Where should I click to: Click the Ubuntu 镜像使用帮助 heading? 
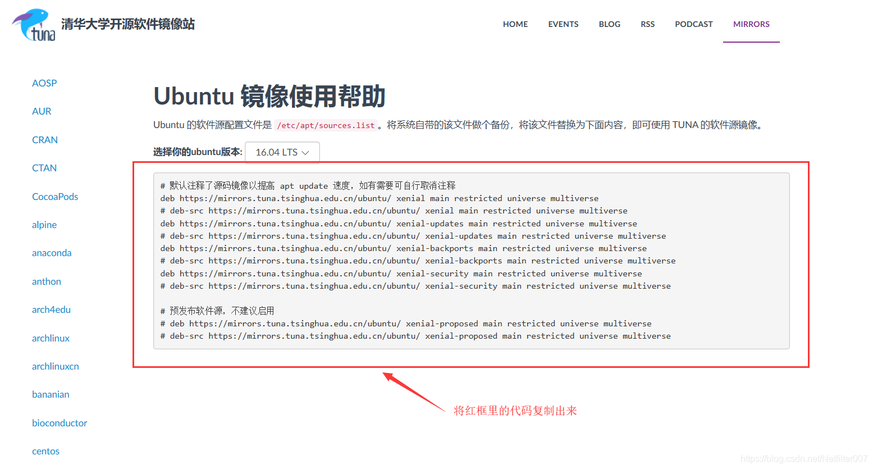[269, 96]
